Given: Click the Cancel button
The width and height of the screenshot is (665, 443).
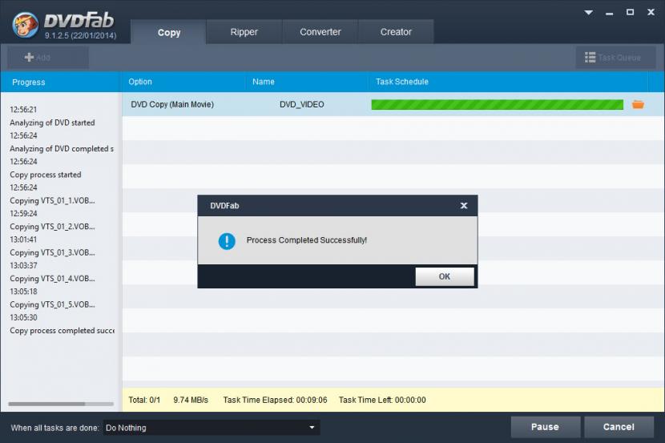Looking at the screenshot, I should coord(619,427).
